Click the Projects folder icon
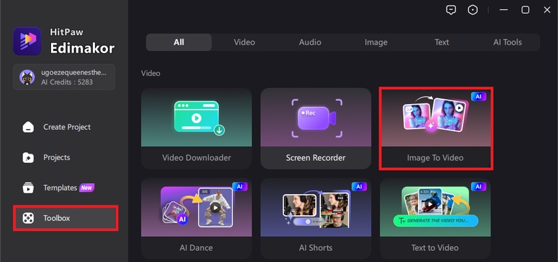This screenshot has height=262, width=558. [28, 158]
